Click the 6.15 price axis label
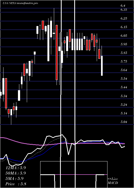The height and width of the screenshot is (188, 134). click(x=124, y=27)
